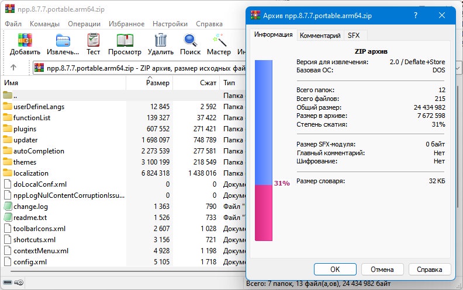Click the WinRAR icon in main title bar
Image resolution: width=463 pixels, height=290 pixels.
coord(10,9)
